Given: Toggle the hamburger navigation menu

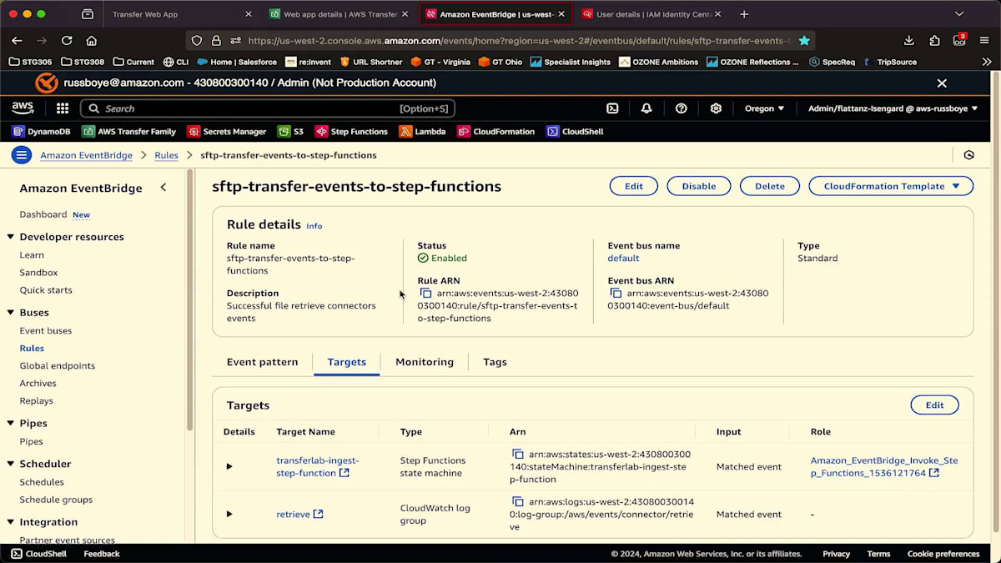Looking at the screenshot, I should 22,155.
